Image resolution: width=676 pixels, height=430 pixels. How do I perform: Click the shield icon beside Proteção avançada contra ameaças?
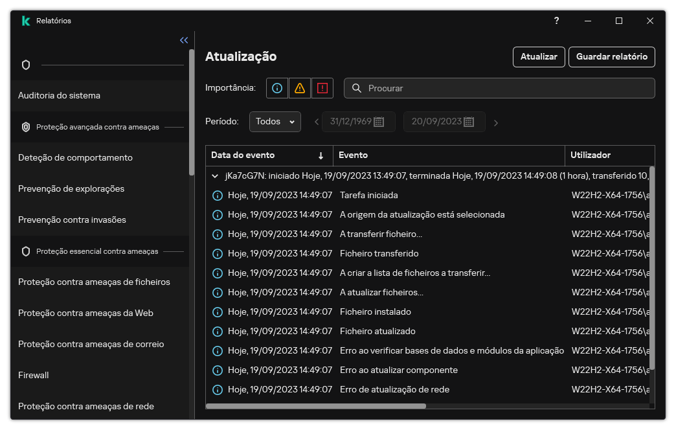tap(25, 127)
